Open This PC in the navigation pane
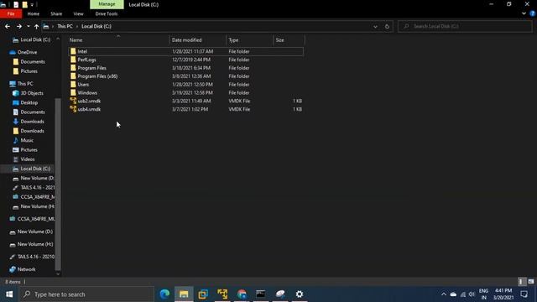 point(25,84)
